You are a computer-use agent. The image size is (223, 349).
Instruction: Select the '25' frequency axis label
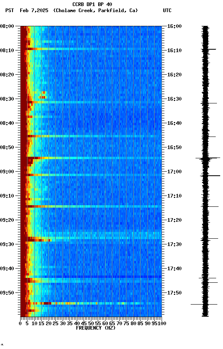pyautogui.click(x=56, y=324)
